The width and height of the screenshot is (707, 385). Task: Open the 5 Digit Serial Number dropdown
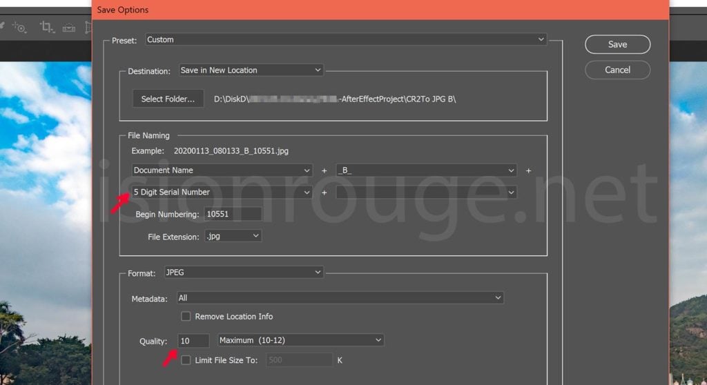(x=222, y=192)
